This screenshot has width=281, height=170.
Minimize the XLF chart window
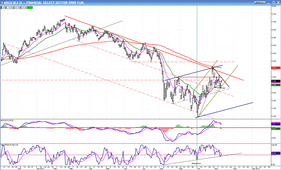click(x=269, y=2)
